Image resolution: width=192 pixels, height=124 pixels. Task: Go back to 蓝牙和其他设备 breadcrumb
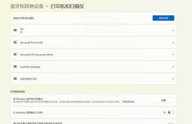click(x=27, y=6)
